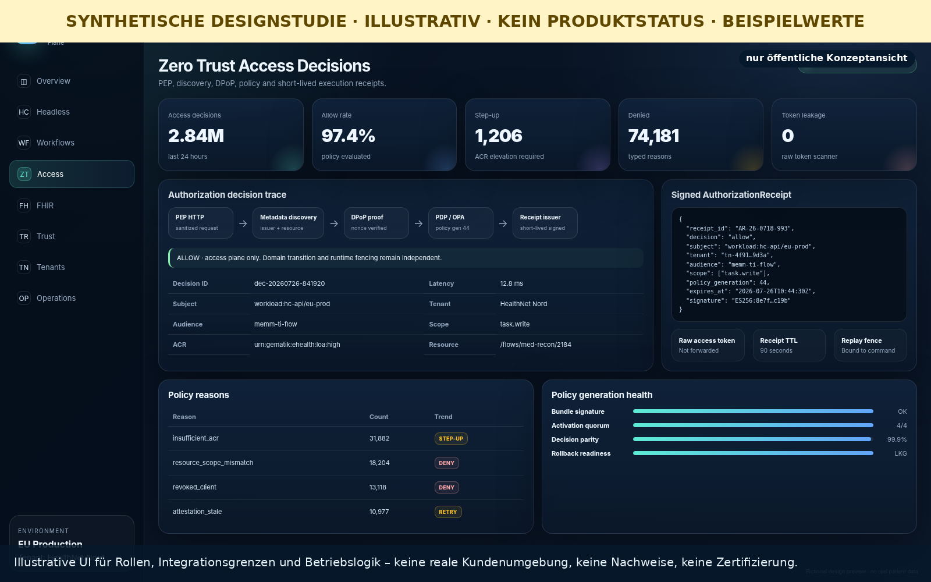
Task: Click the Bundle signature status OK
Action: tap(902, 412)
